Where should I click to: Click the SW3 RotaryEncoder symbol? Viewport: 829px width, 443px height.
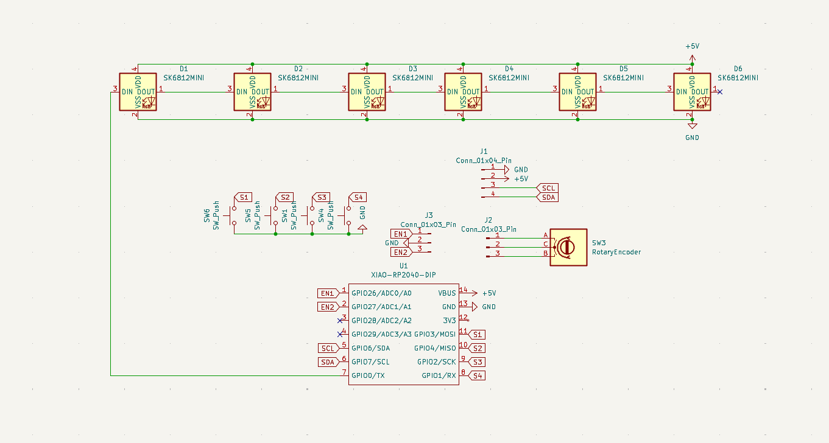568,246
